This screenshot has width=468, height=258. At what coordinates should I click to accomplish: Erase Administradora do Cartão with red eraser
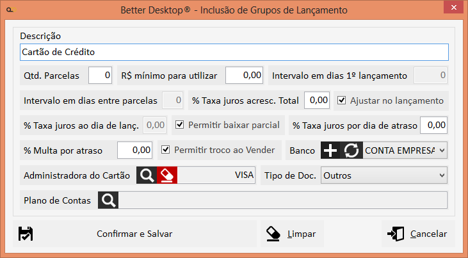coord(167,175)
